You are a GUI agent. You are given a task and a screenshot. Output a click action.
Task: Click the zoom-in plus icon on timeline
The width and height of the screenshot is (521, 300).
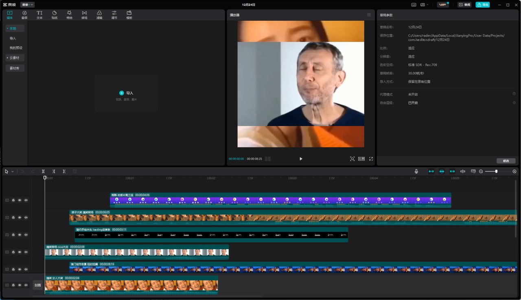tap(514, 172)
